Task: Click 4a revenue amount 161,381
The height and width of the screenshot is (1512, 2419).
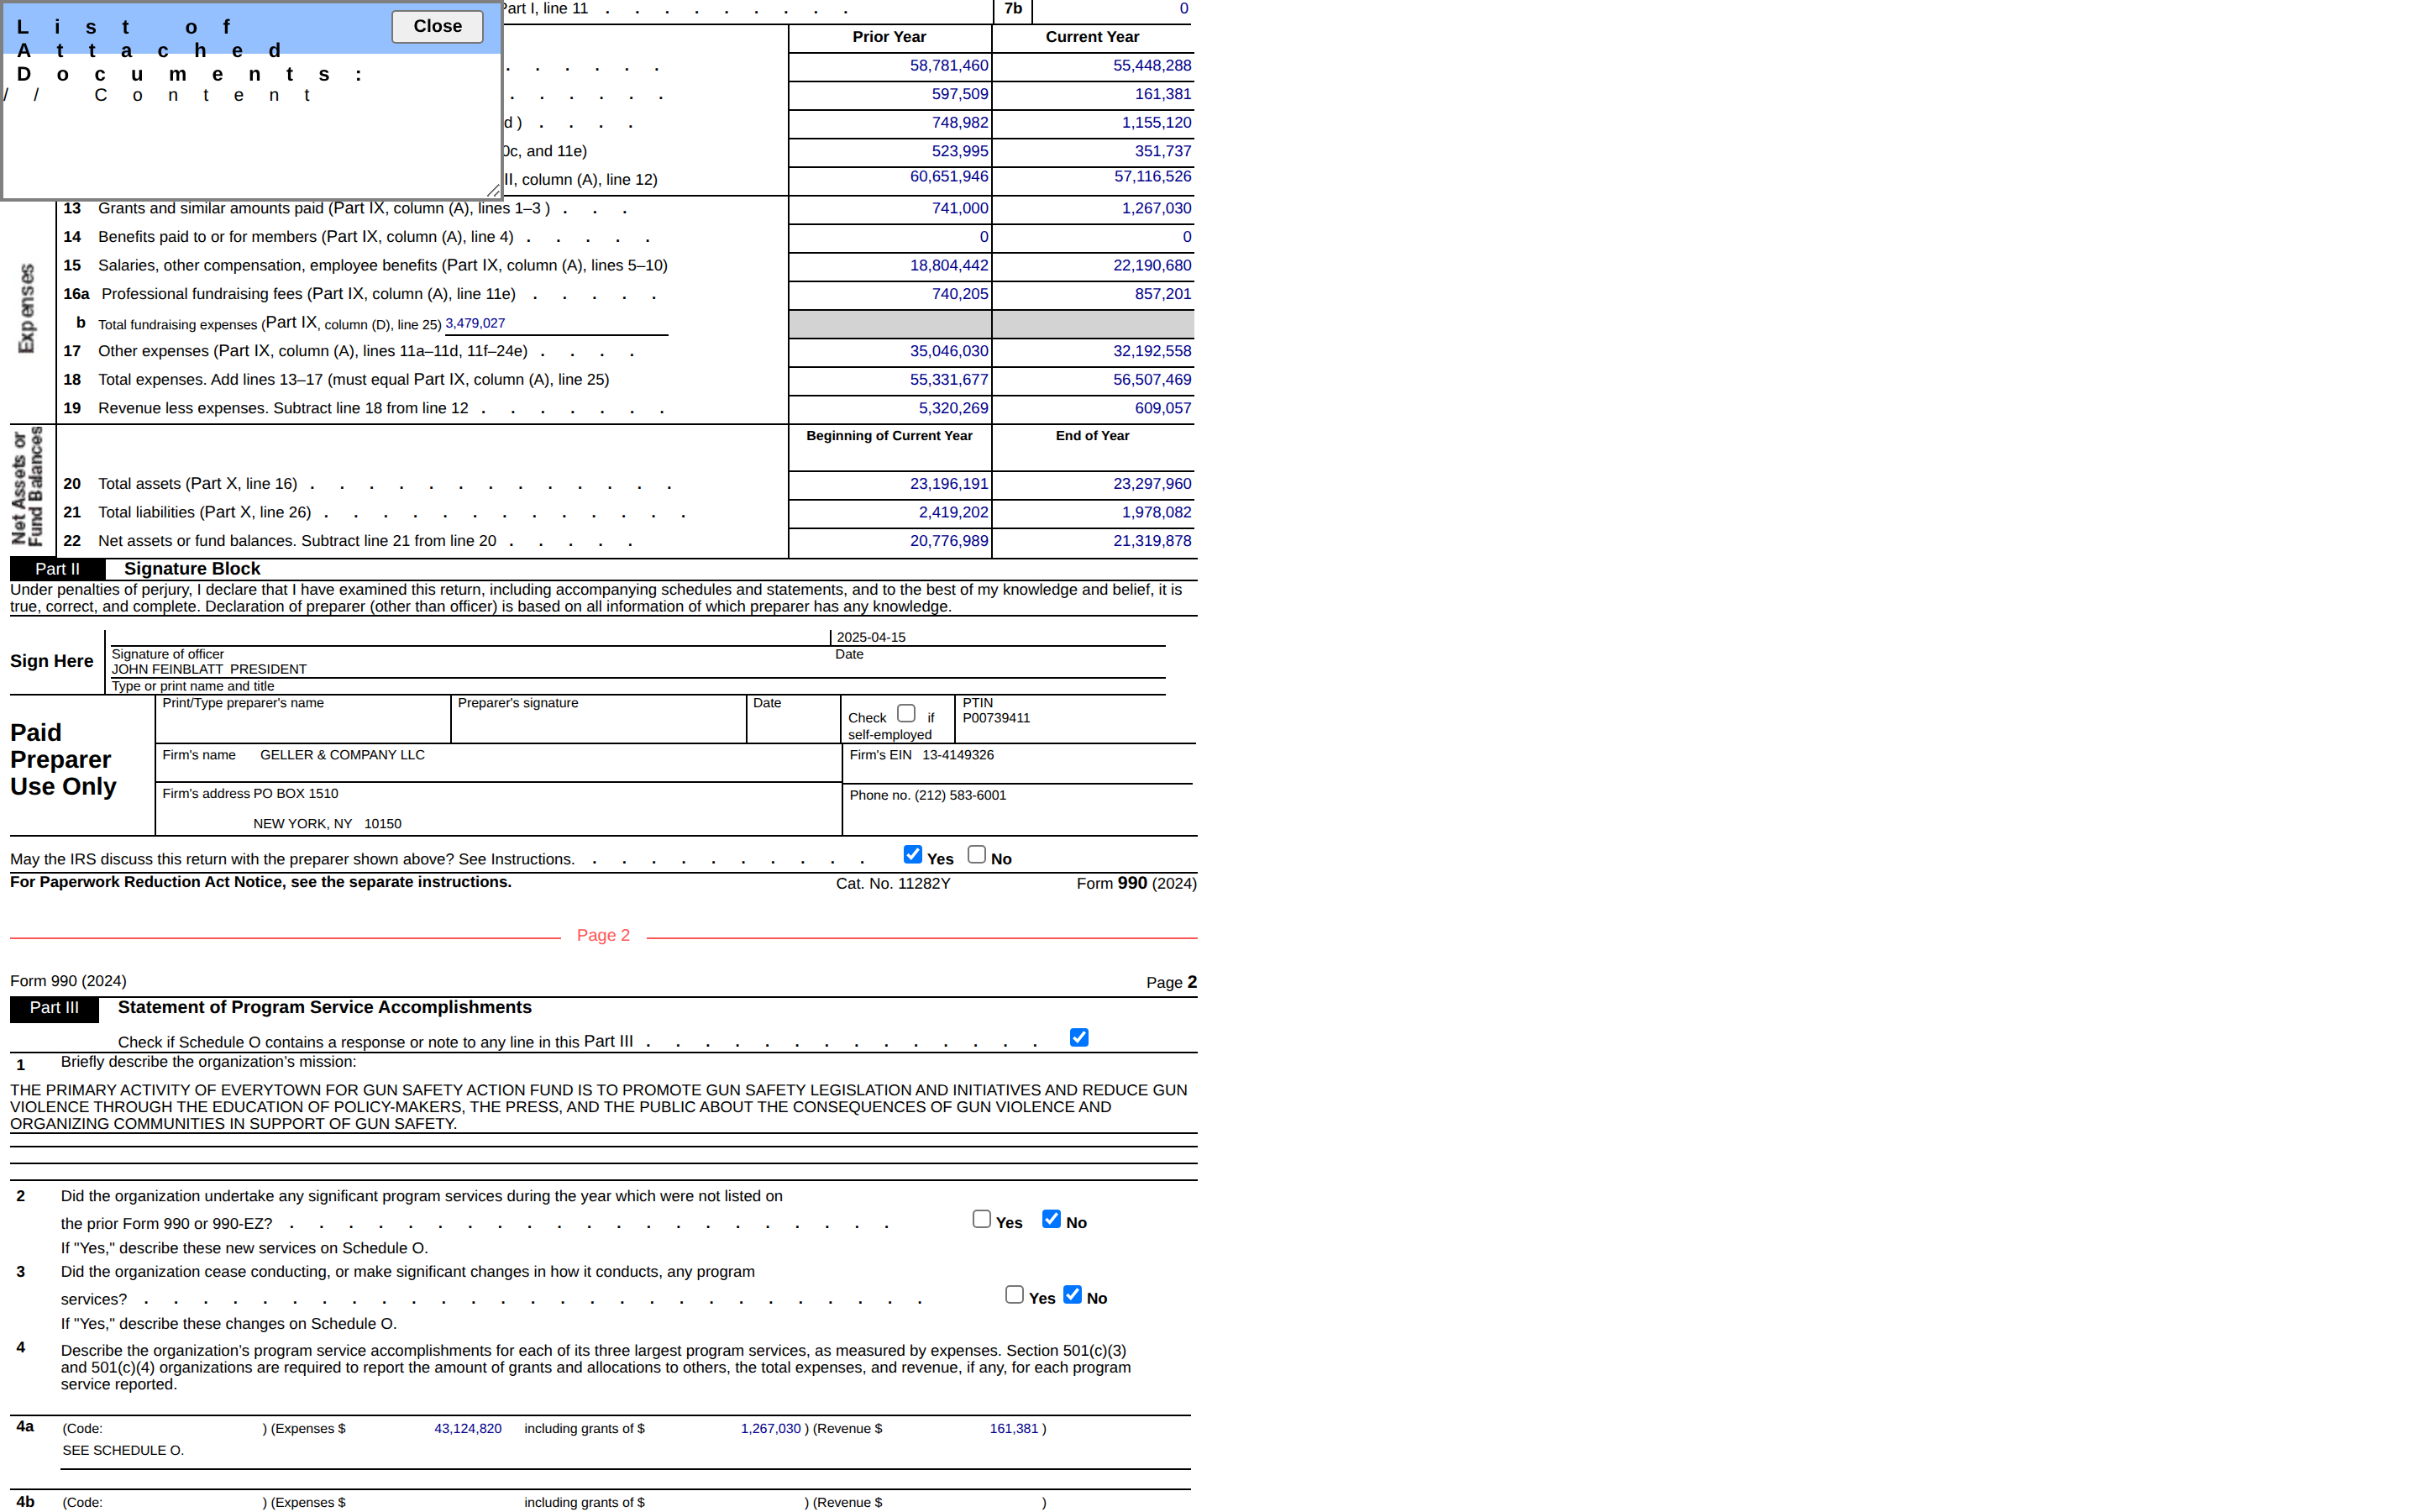Action: click(1014, 1428)
